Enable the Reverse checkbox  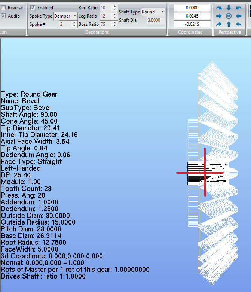point(3,7)
